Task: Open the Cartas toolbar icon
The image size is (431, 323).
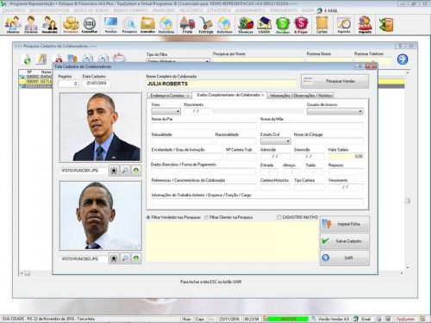Action: pyautogui.click(x=322, y=25)
